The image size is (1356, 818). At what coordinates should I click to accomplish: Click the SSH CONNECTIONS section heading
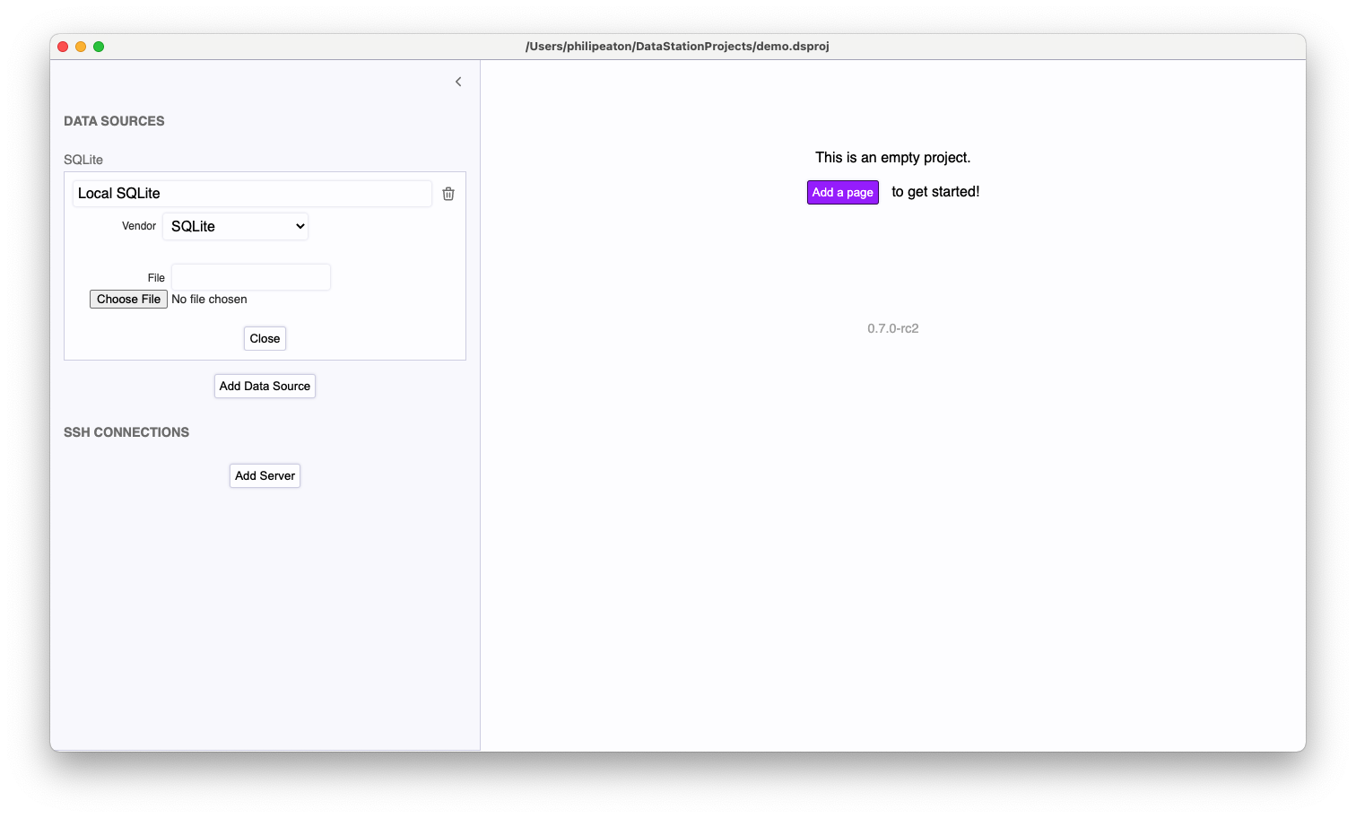126,431
